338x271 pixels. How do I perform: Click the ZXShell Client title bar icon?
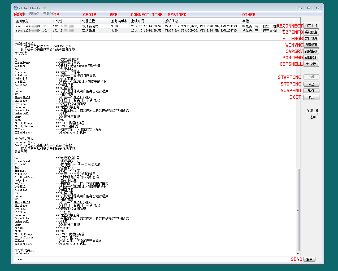pyautogui.click(x=16, y=8)
